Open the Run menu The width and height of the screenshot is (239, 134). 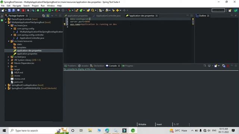click(x=43, y=6)
